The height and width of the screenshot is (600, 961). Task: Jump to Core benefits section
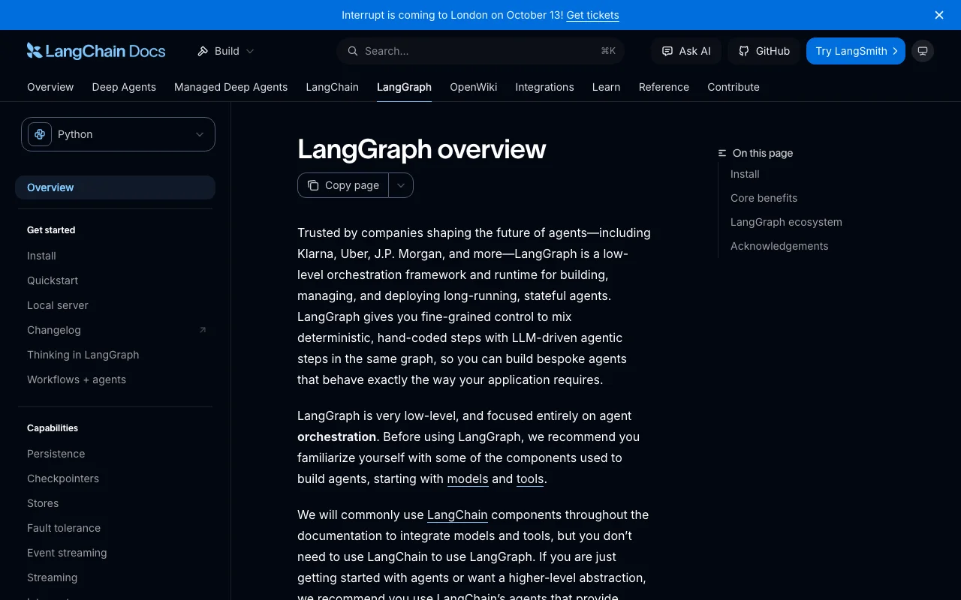point(764,198)
